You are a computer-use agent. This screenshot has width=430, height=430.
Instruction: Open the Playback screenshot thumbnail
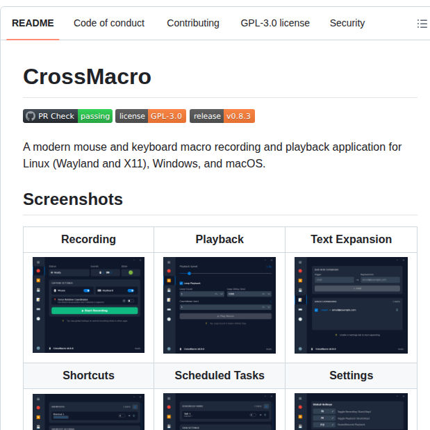point(220,305)
